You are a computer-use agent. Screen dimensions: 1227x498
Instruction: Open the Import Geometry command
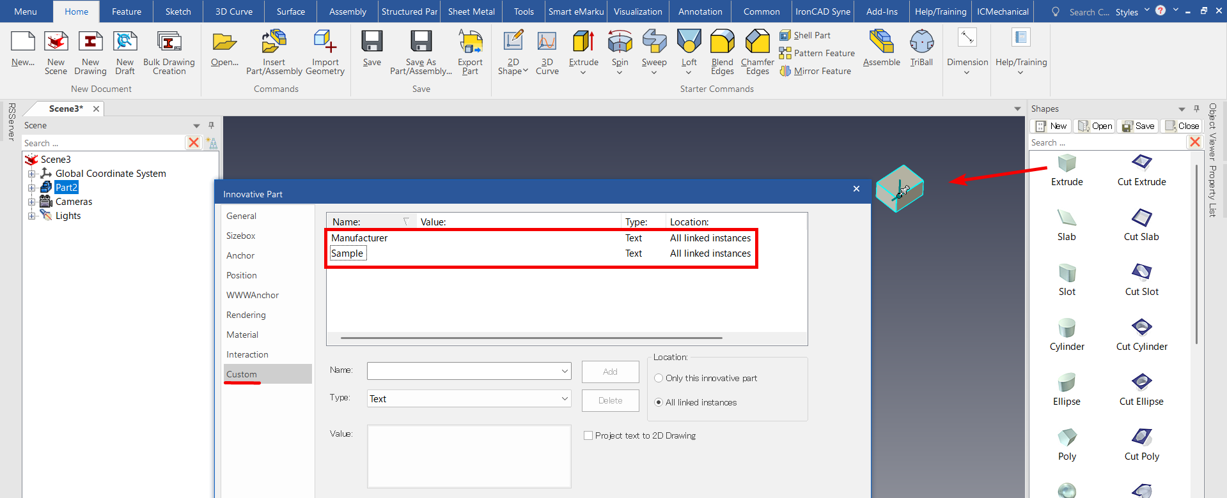coord(325,43)
